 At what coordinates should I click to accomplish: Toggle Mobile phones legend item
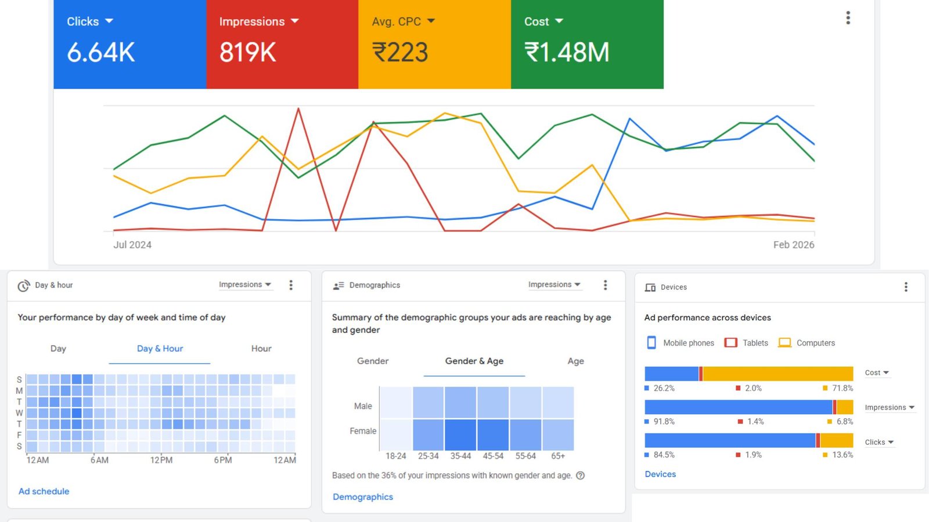pyautogui.click(x=680, y=343)
